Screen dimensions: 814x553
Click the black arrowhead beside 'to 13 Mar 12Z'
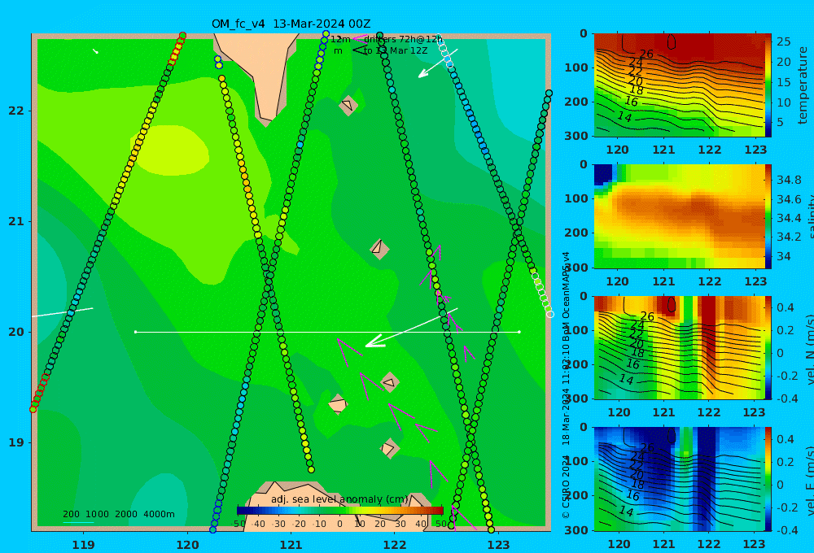(x=360, y=50)
